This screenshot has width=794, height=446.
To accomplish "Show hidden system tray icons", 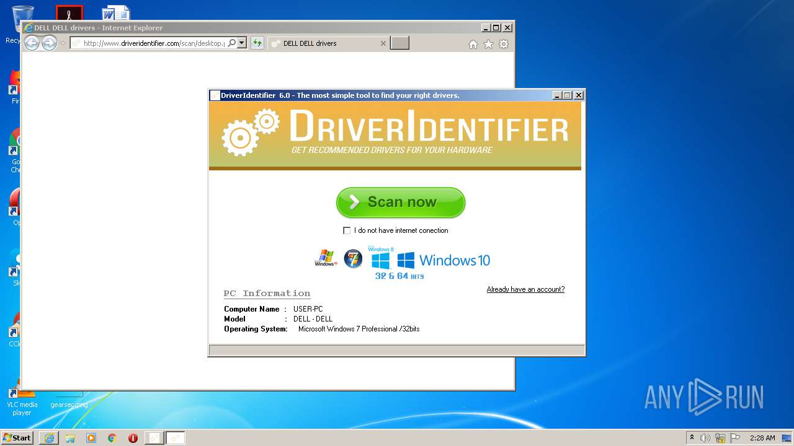I will [x=692, y=437].
